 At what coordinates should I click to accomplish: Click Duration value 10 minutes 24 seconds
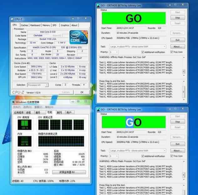[127, 33]
